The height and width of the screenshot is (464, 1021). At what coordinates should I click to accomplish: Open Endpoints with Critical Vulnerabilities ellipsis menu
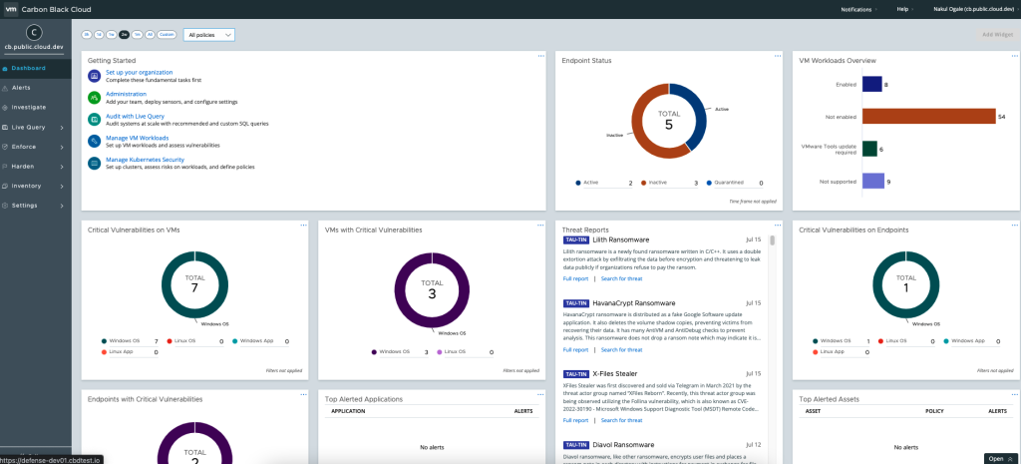[x=303, y=394]
